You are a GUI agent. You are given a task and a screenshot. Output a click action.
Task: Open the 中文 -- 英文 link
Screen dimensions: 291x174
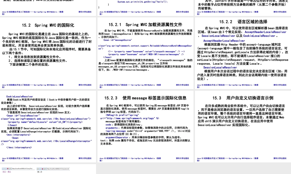[7, 171]
